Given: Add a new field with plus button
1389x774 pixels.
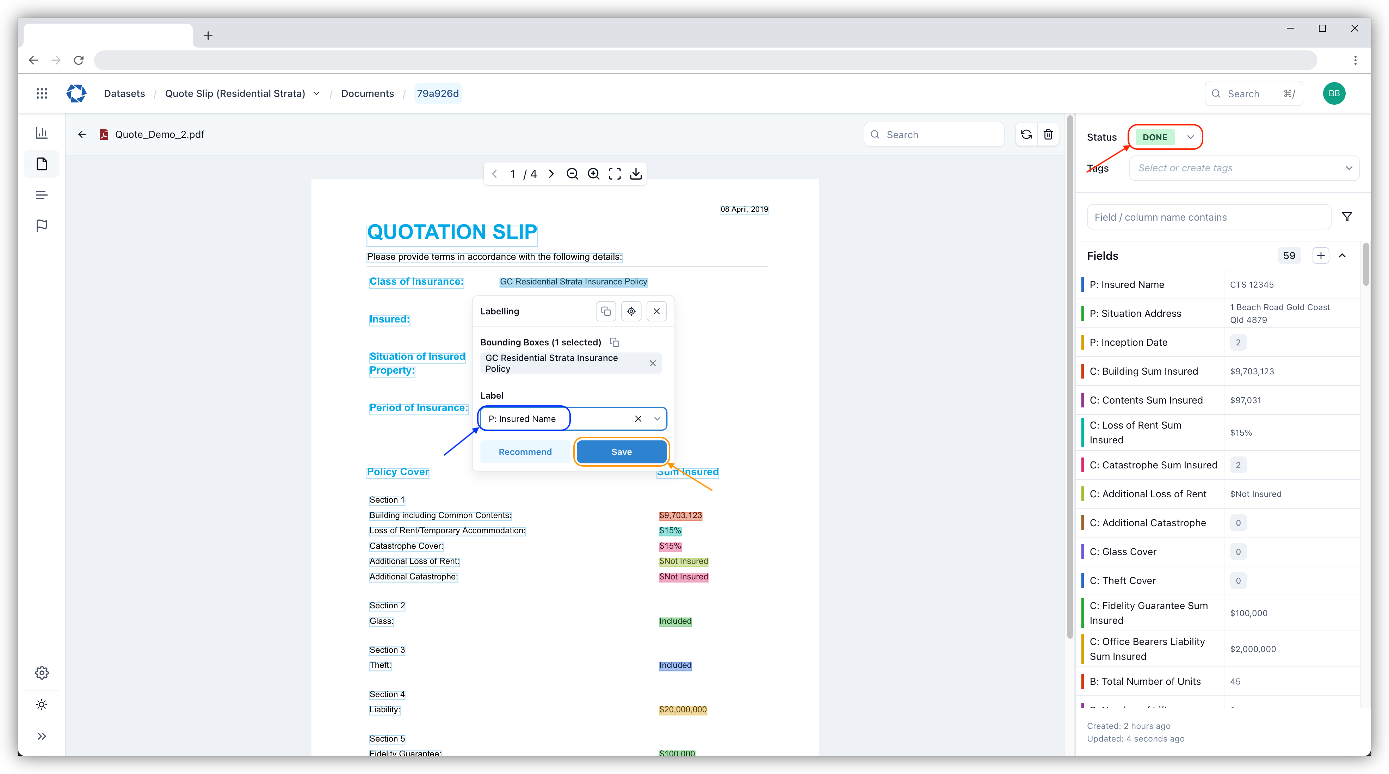Looking at the screenshot, I should click(1321, 256).
